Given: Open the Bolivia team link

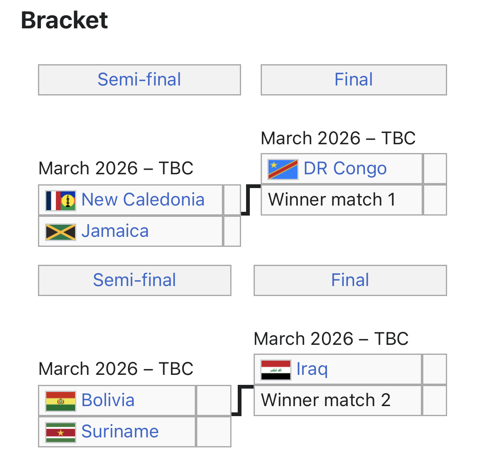Looking at the screenshot, I should [x=108, y=400].
